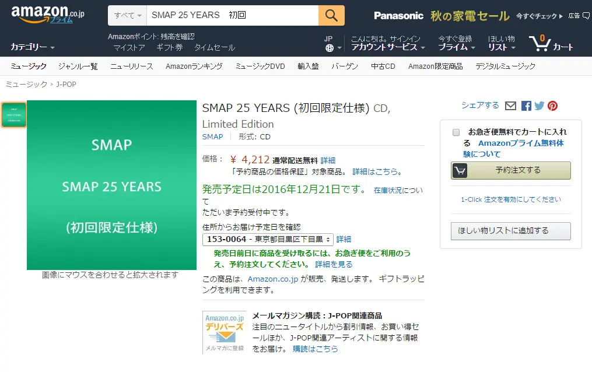Click ミュージック breadcrumb link
The height and width of the screenshot is (372, 592).
[26, 84]
